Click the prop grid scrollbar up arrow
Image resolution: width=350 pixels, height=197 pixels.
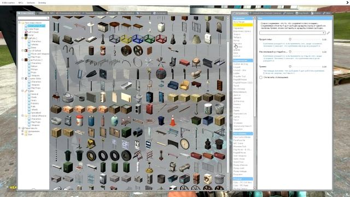(x=228, y=18)
